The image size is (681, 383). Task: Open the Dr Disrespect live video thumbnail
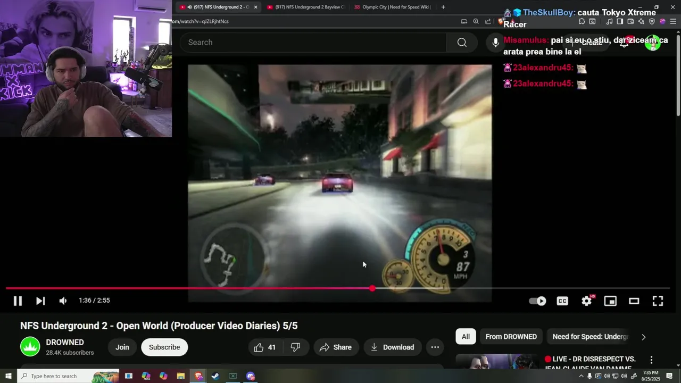point(497,361)
